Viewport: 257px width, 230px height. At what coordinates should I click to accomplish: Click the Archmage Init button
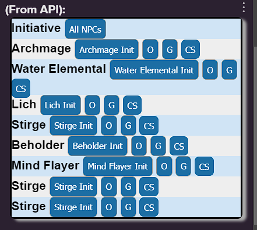[x=107, y=49]
